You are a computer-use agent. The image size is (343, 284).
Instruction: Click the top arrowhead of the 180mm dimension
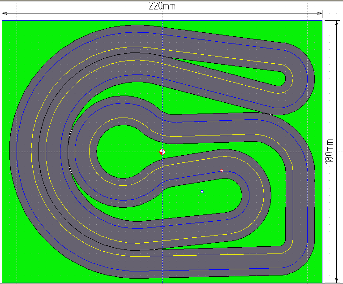pos(336,23)
